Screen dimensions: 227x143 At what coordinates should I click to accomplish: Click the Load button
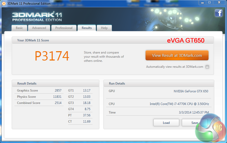pyautogui.click(x=166, y=123)
